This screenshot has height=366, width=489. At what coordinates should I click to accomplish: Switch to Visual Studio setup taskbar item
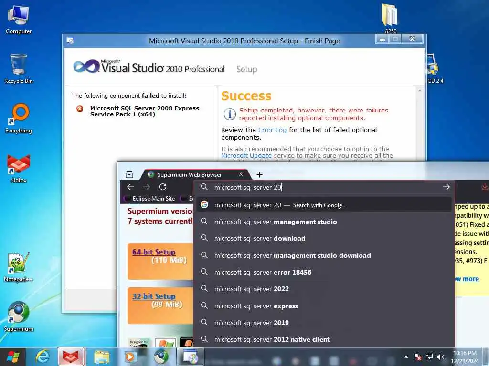[190, 356]
